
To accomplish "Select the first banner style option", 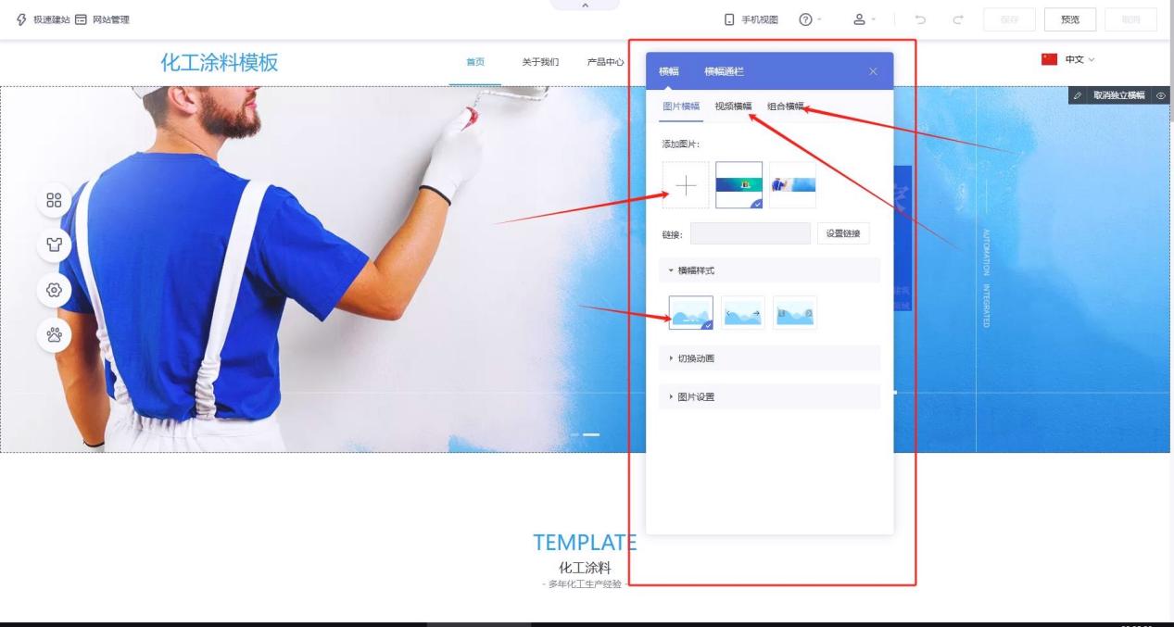I will (x=690, y=313).
